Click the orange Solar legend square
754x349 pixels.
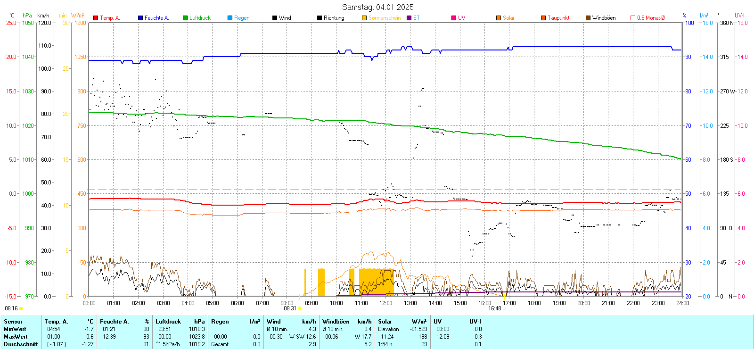(499, 18)
